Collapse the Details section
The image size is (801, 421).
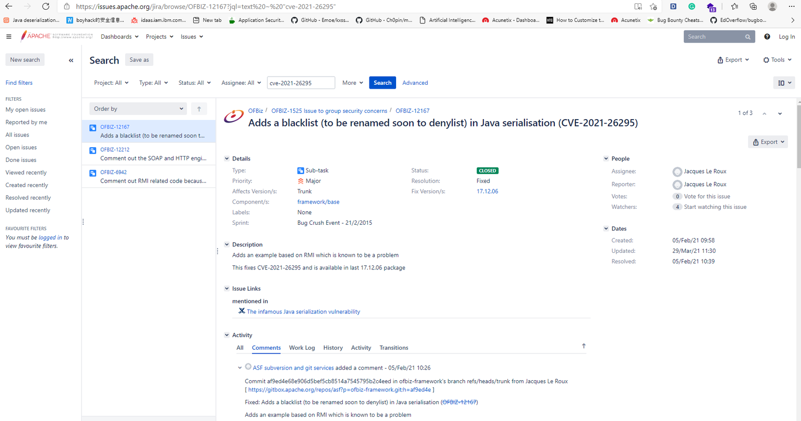(x=227, y=159)
